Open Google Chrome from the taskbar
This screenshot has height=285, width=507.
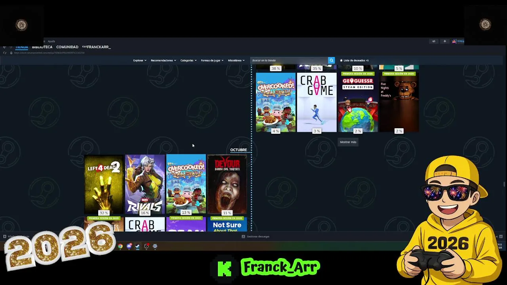click(120, 246)
